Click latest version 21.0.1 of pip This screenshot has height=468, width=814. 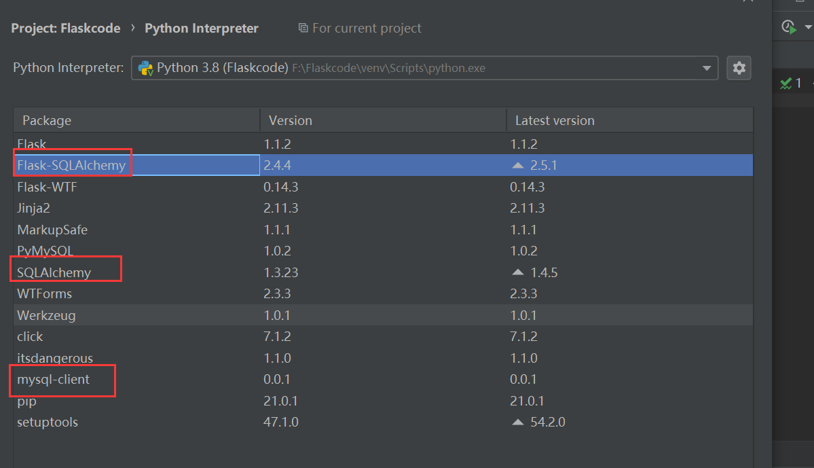(527, 401)
